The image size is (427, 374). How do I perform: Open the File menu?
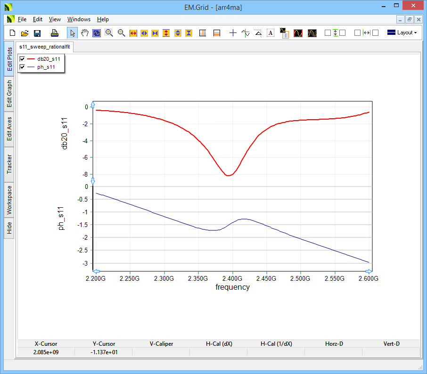(x=22, y=19)
